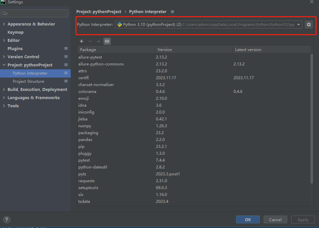Image resolution: width=319 pixels, height=228 pixels.
Task: Select the python-dateutil package row
Action: coord(194,167)
